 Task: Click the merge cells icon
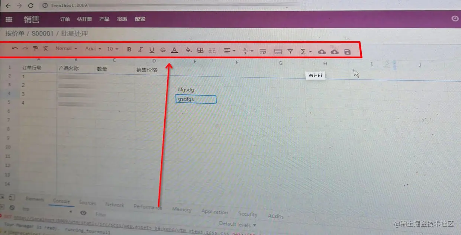pos(212,51)
